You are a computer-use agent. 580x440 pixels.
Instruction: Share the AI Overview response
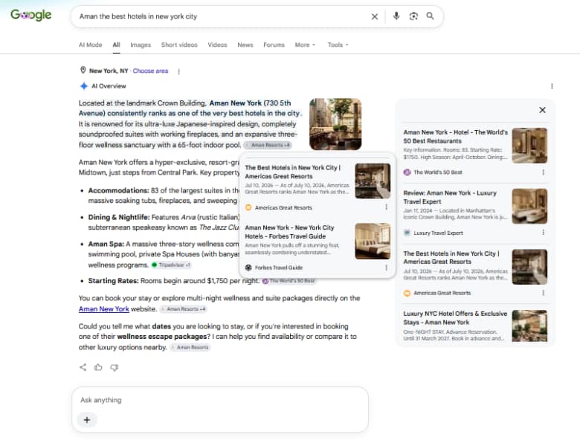pos(83,367)
